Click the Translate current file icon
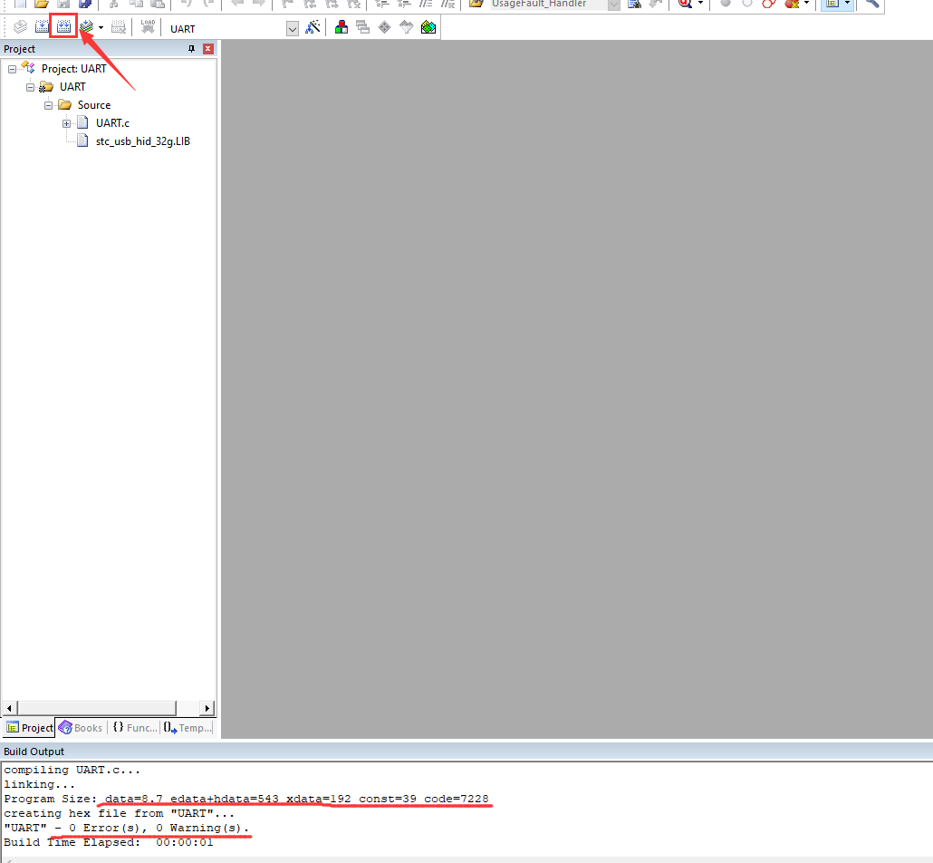This screenshot has height=863, width=933. tap(20, 27)
